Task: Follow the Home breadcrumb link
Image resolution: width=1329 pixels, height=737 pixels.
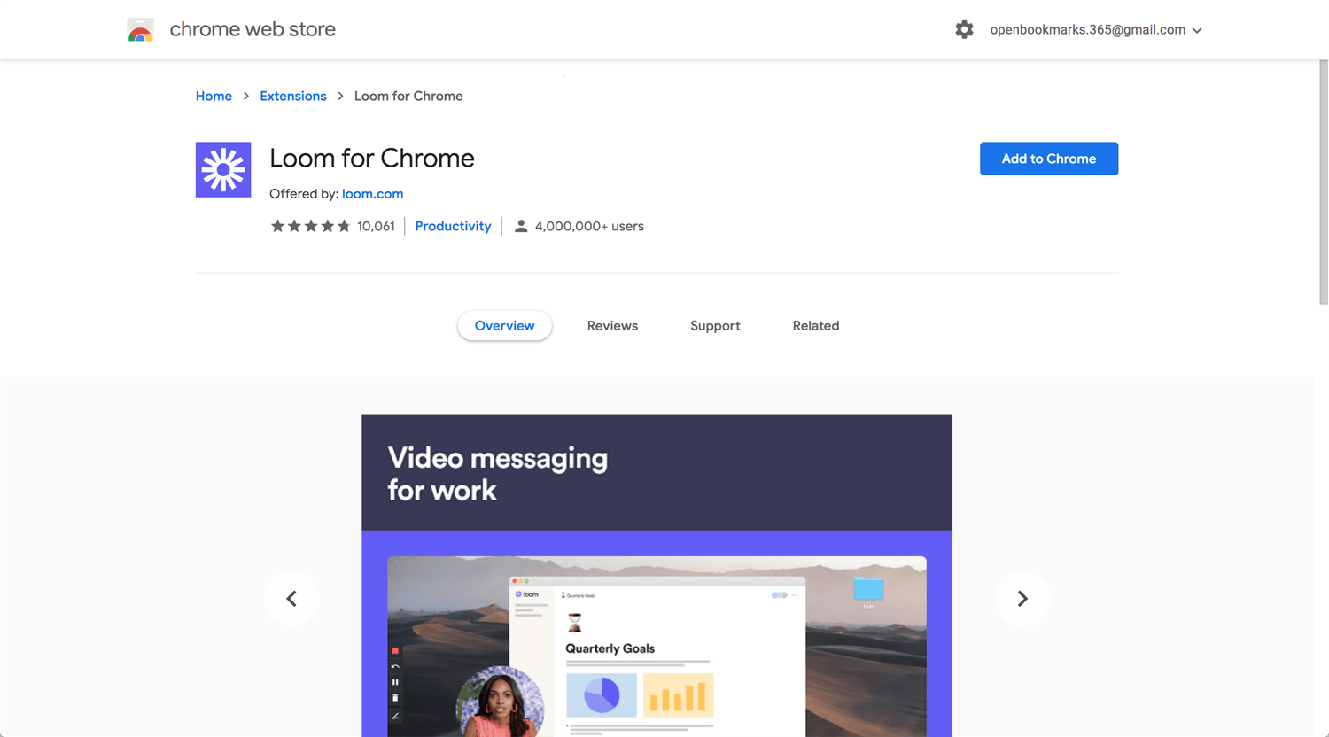Action: (x=214, y=96)
